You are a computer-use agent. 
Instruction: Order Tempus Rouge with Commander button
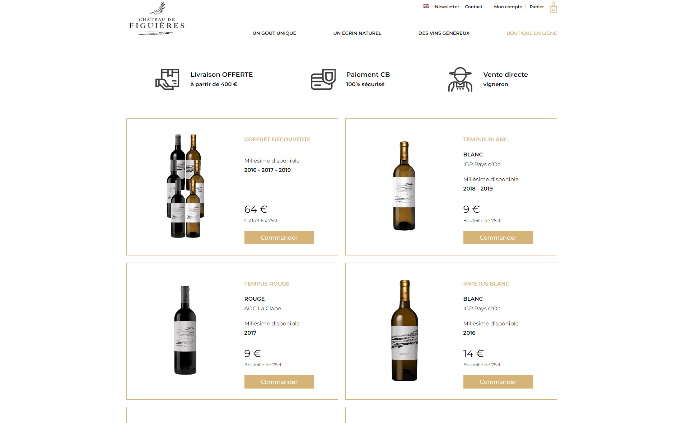279,382
